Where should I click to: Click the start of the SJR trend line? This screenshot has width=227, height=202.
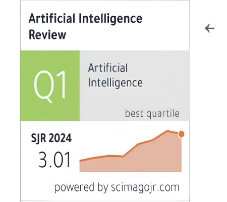click(x=80, y=161)
